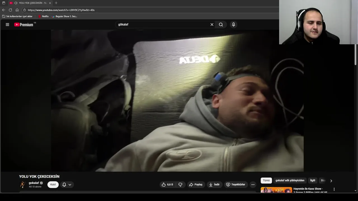The image size is (358, 201).
Task: Dislike the video with thumbs down
Action: tap(180, 185)
